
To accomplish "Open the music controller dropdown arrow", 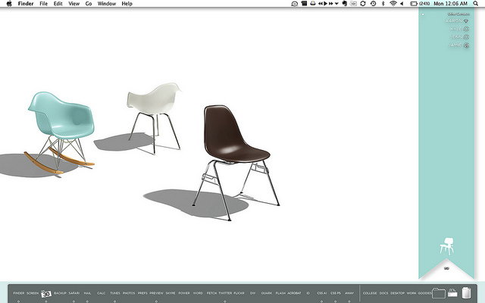I will tap(336, 4).
